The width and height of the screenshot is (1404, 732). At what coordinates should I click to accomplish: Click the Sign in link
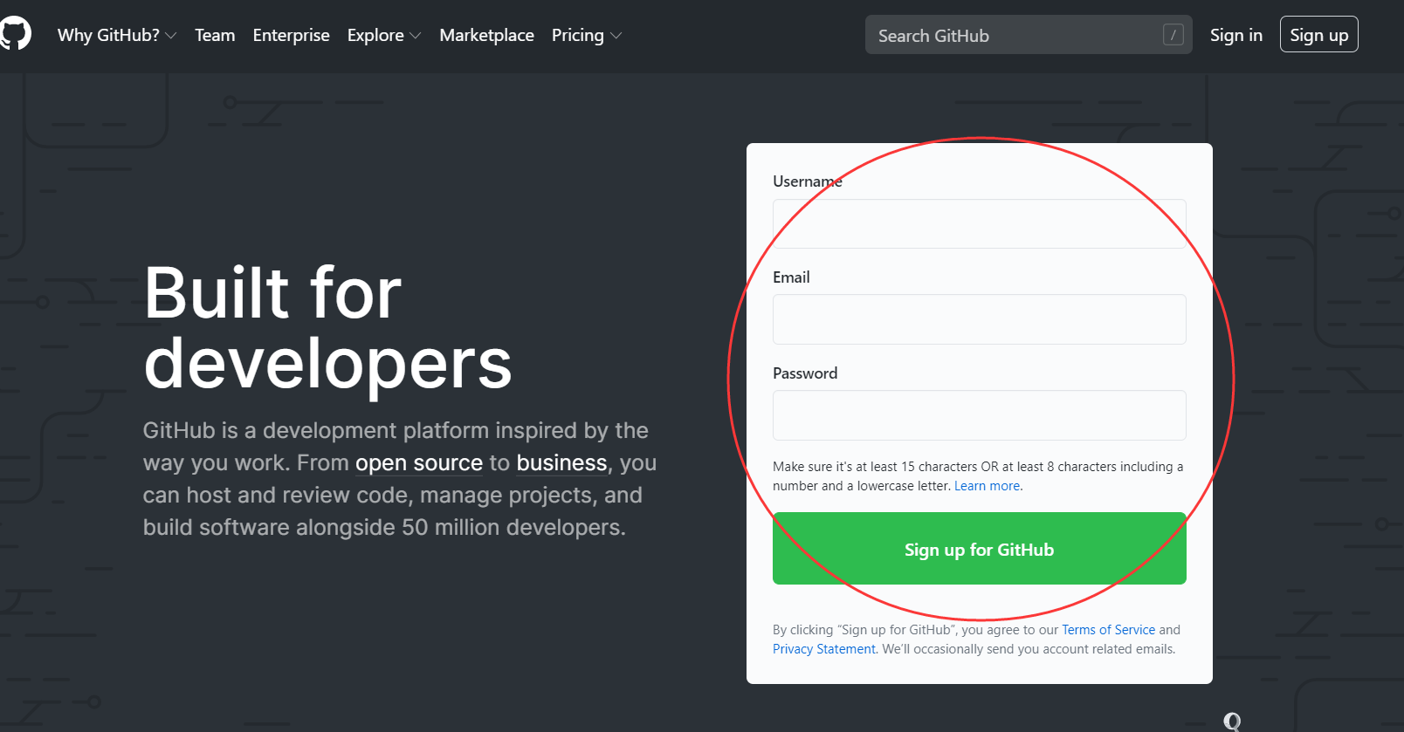(1236, 35)
